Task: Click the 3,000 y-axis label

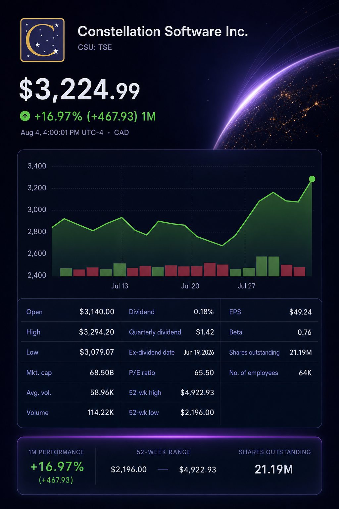Action: [x=37, y=209]
